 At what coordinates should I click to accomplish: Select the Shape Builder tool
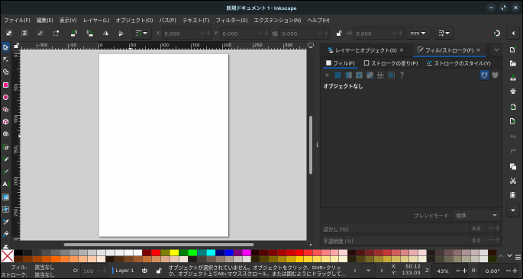click(5, 72)
